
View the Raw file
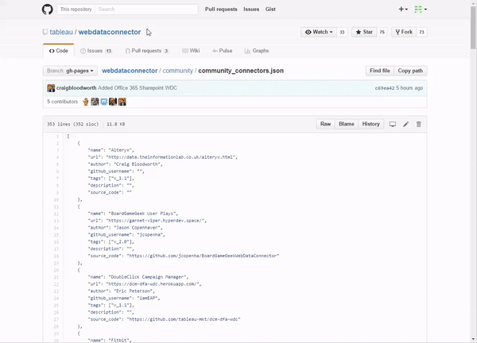point(325,124)
